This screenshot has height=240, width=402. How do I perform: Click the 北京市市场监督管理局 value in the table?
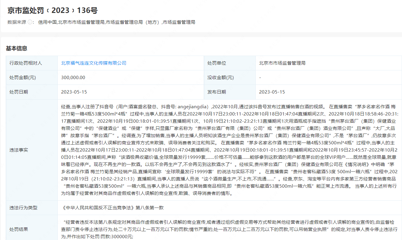282,63
